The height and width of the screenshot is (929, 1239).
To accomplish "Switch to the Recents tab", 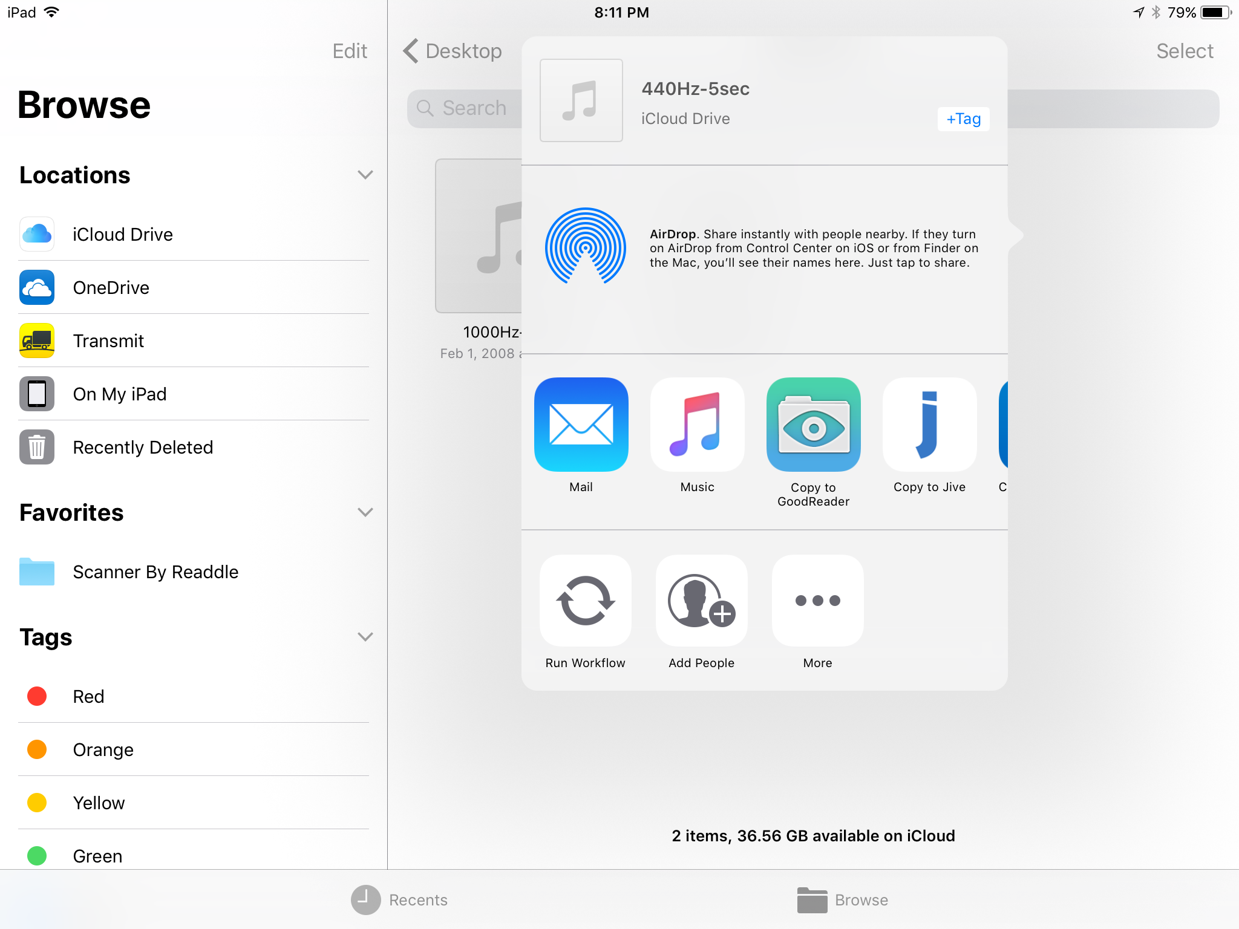I will (399, 900).
